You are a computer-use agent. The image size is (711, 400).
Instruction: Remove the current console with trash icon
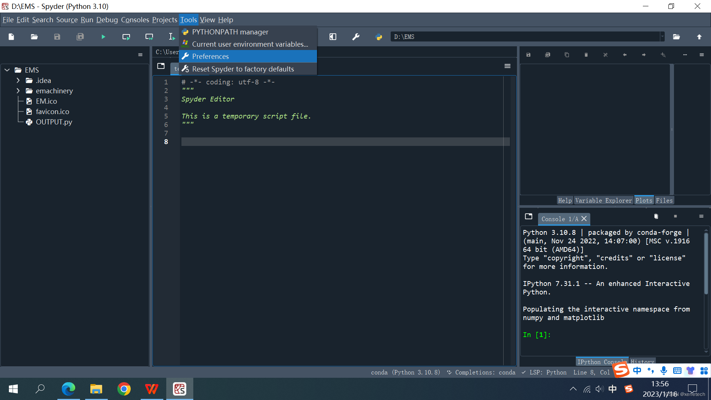656,216
